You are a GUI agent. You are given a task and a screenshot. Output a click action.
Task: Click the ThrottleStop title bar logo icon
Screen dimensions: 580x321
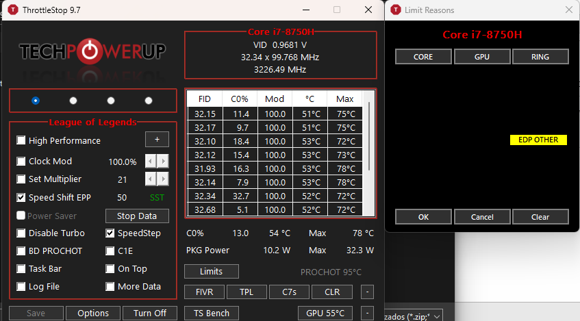point(13,10)
